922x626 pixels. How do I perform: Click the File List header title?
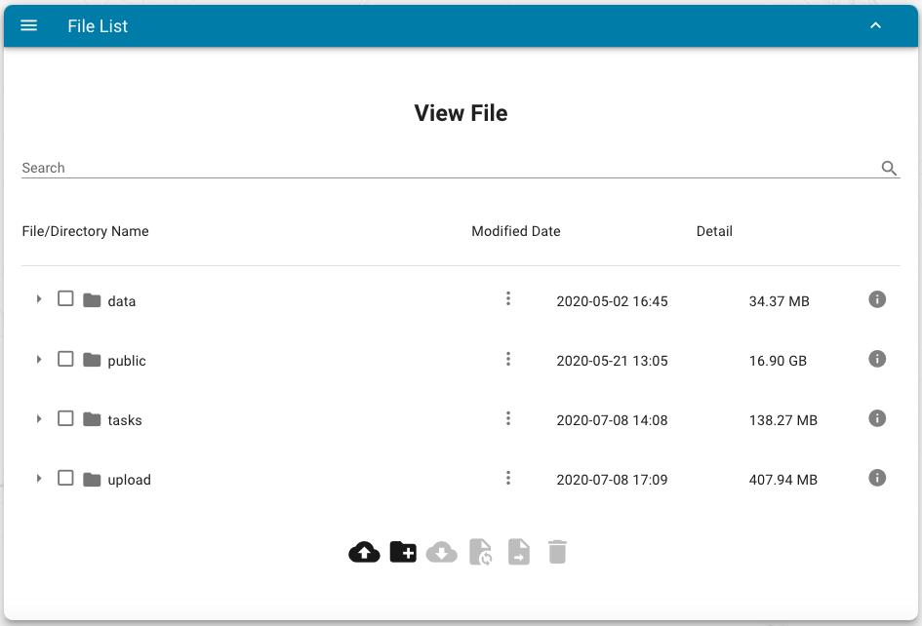98,26
